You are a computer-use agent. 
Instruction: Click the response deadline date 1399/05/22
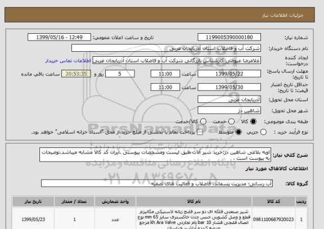pos(229,74)
